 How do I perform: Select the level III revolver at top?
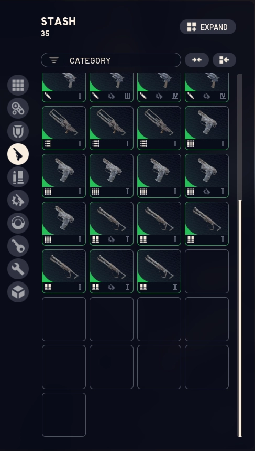112,88
